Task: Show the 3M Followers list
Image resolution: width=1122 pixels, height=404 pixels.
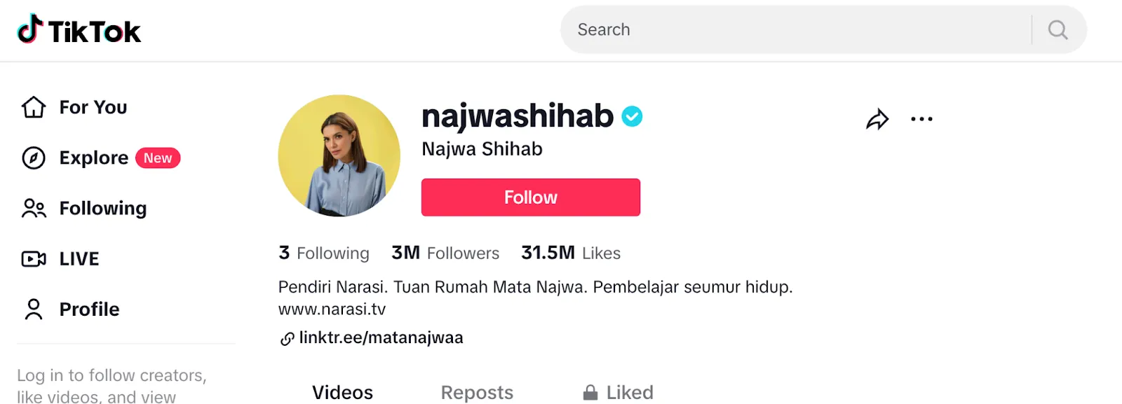Action: pyautogui.click(x=445, y=253)
